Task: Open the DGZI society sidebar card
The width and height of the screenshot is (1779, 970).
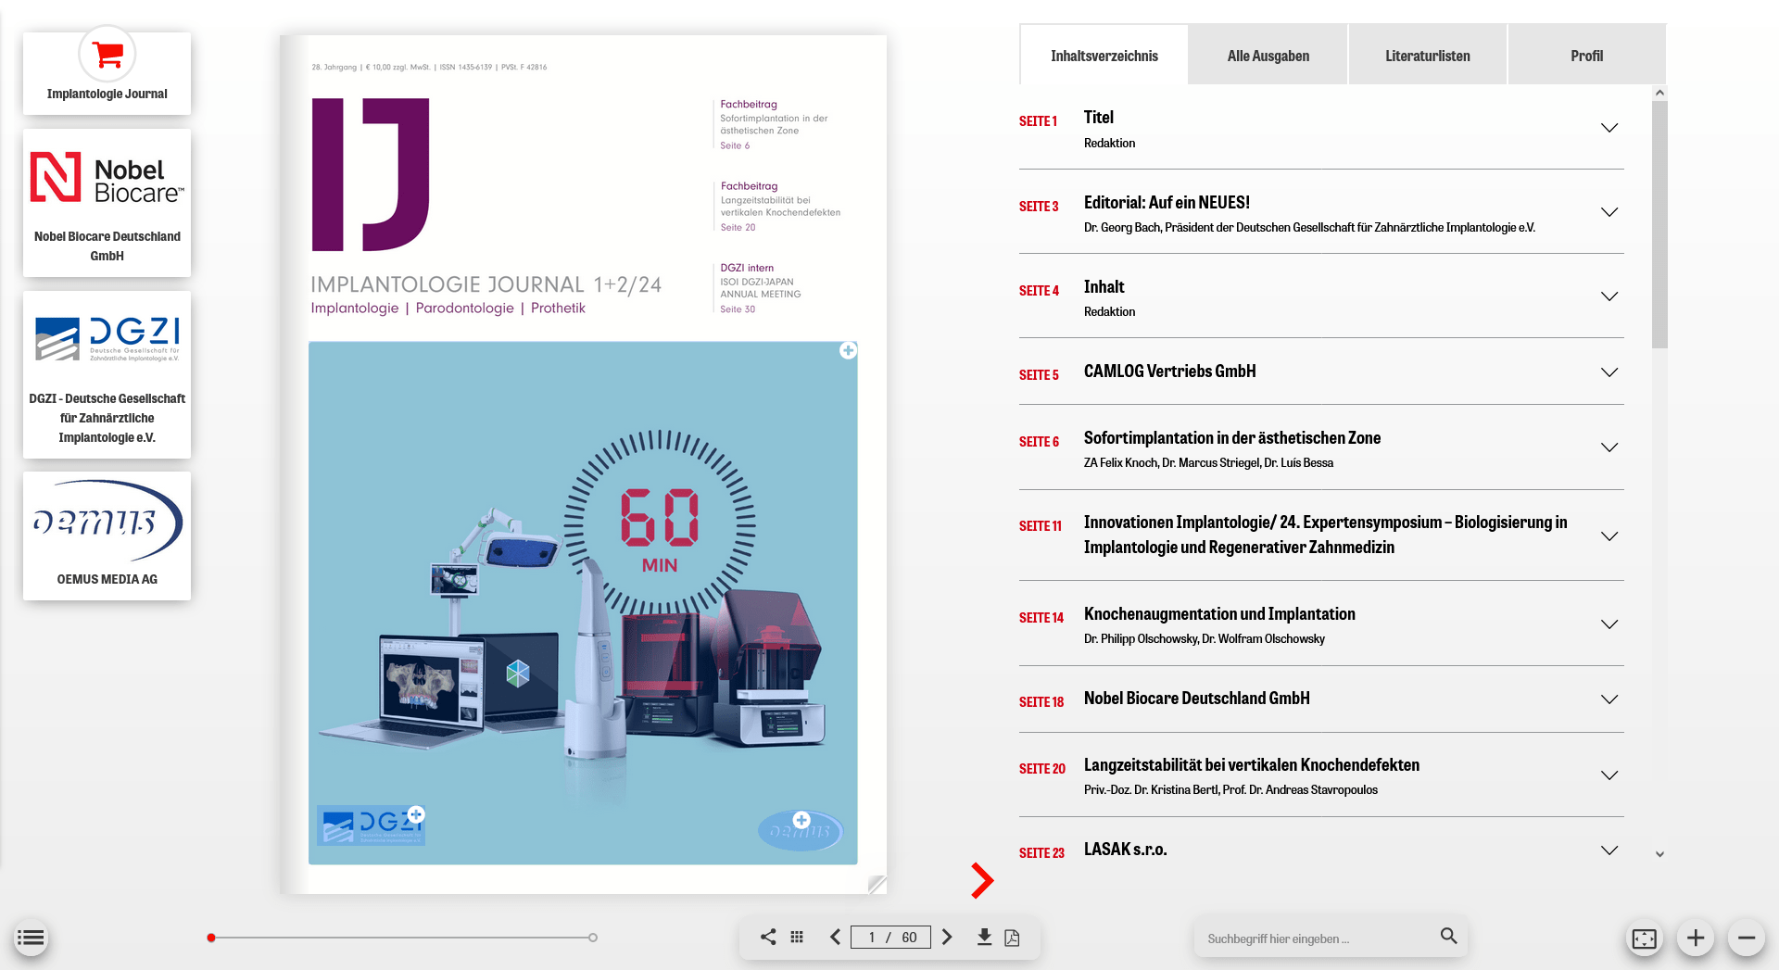Action: (107, 374)
